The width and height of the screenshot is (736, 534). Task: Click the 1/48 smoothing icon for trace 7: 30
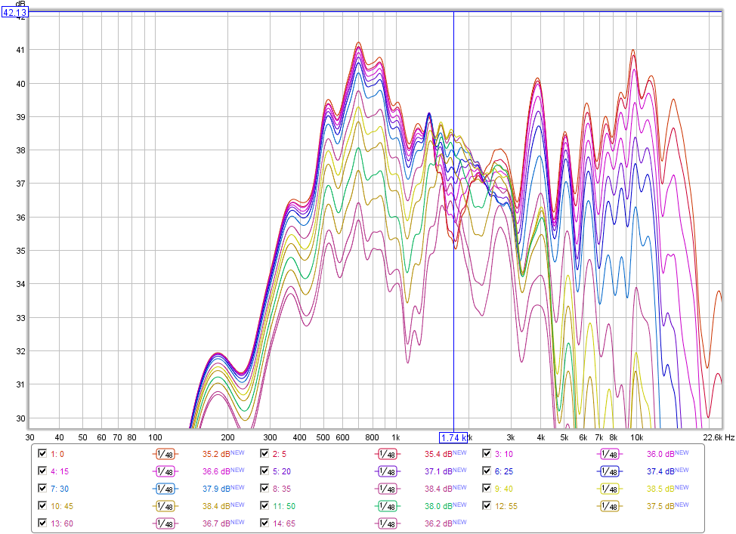click(x=165, y=489)
